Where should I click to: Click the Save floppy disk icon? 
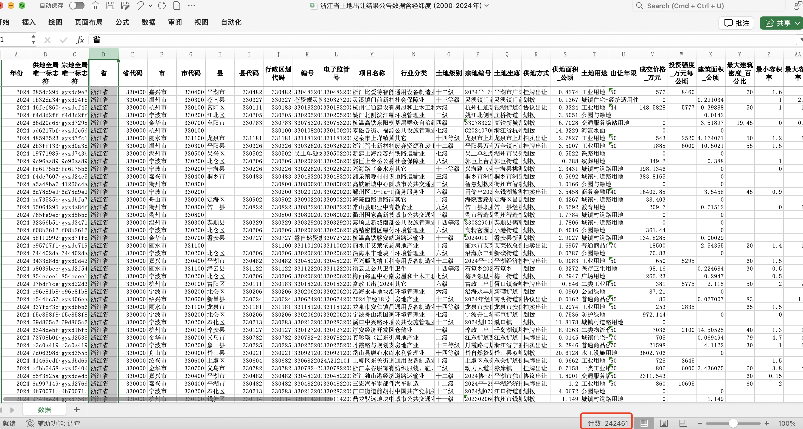pos(110,5)
